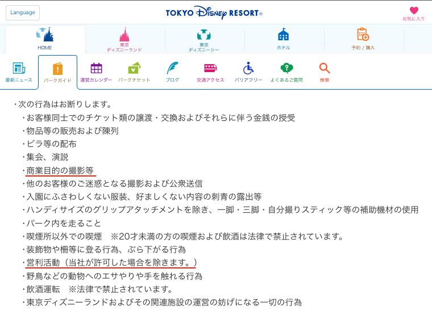Click the パークチケット ticket icon

point(134,69)
